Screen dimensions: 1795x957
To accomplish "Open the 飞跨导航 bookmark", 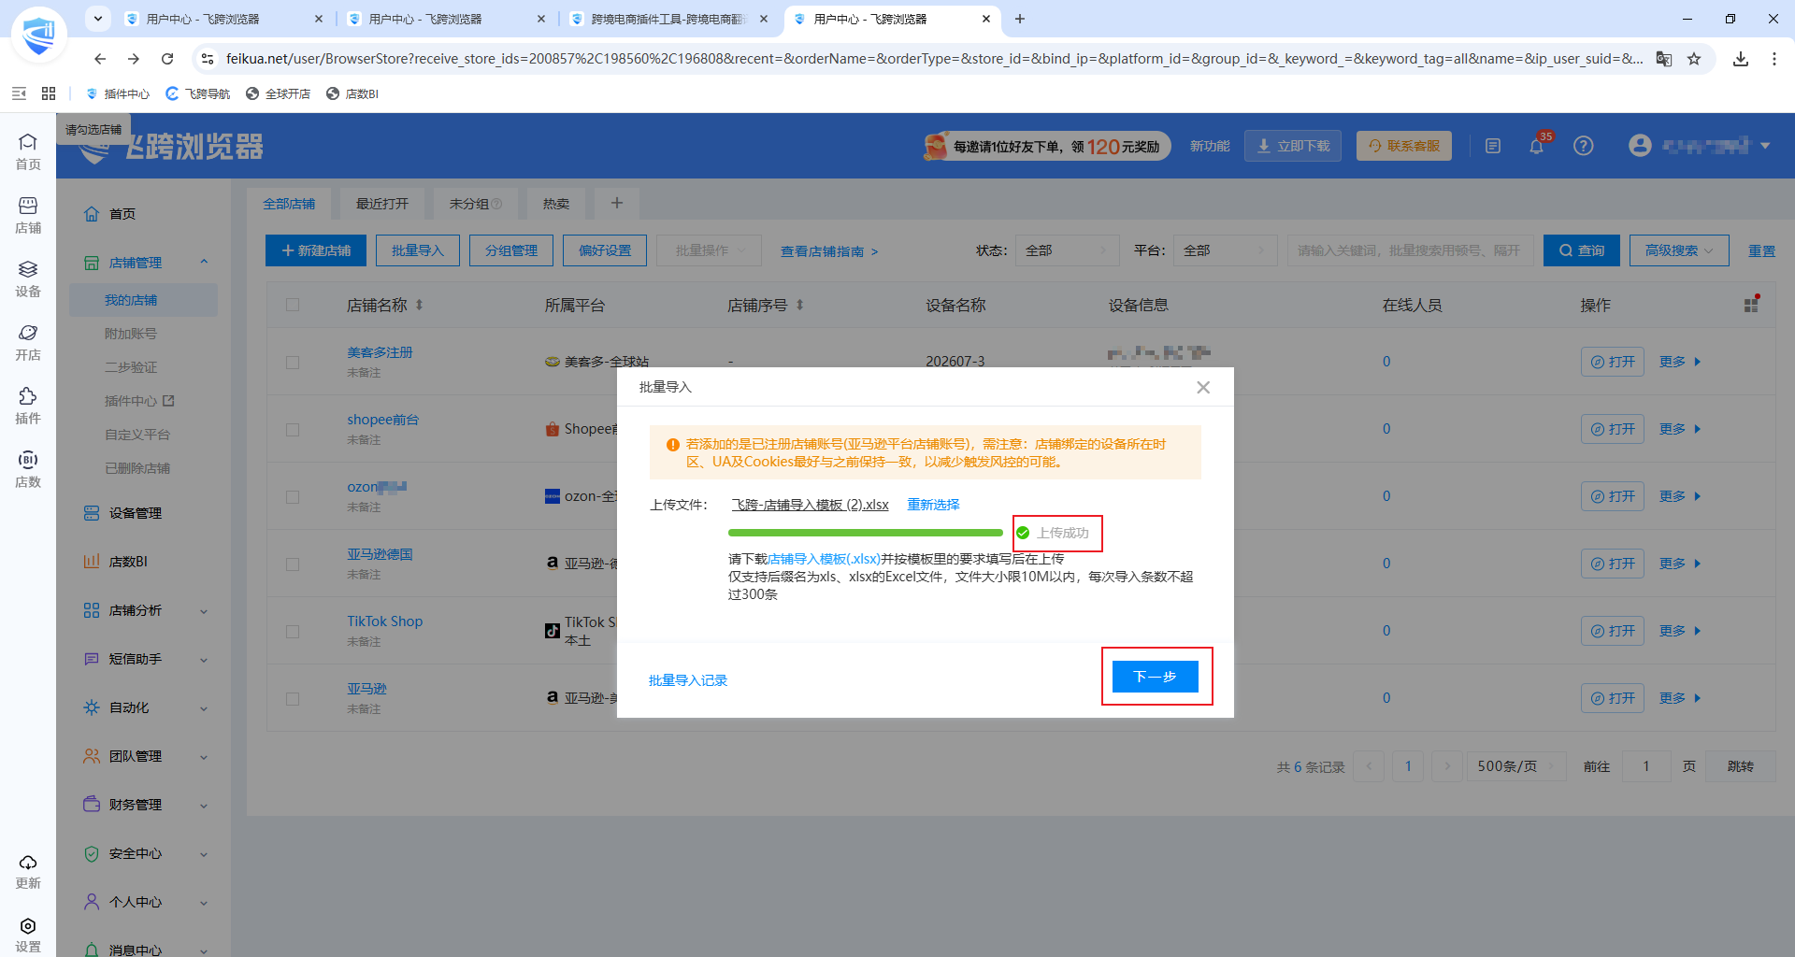I will 197,93.
